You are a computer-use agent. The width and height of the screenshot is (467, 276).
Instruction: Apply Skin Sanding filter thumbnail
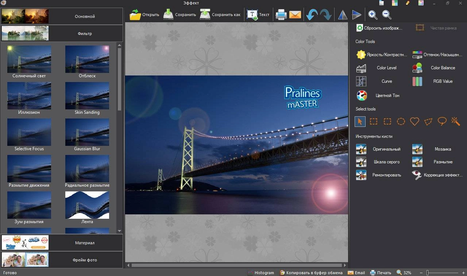[x=87, y=96]
